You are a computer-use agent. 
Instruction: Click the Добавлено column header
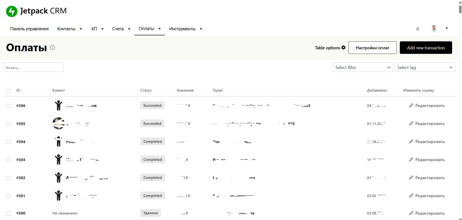377,90
